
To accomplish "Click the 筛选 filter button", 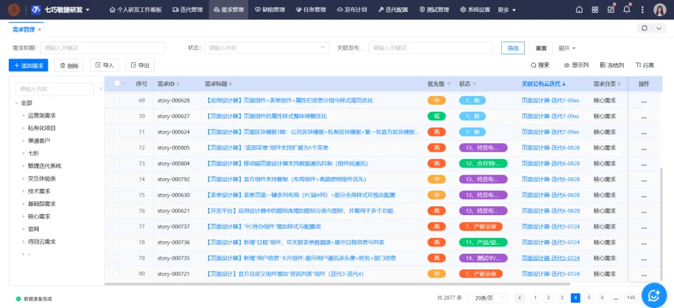I will point(512,48).
